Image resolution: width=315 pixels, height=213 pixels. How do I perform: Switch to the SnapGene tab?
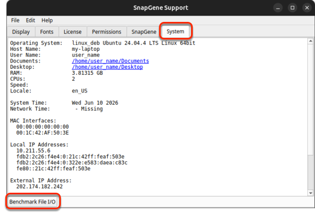coord(144,31)
